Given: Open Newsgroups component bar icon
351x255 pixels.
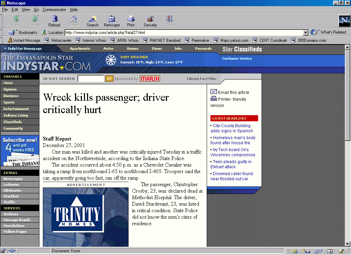Looking at the screenshot, I should coord(318,251).
